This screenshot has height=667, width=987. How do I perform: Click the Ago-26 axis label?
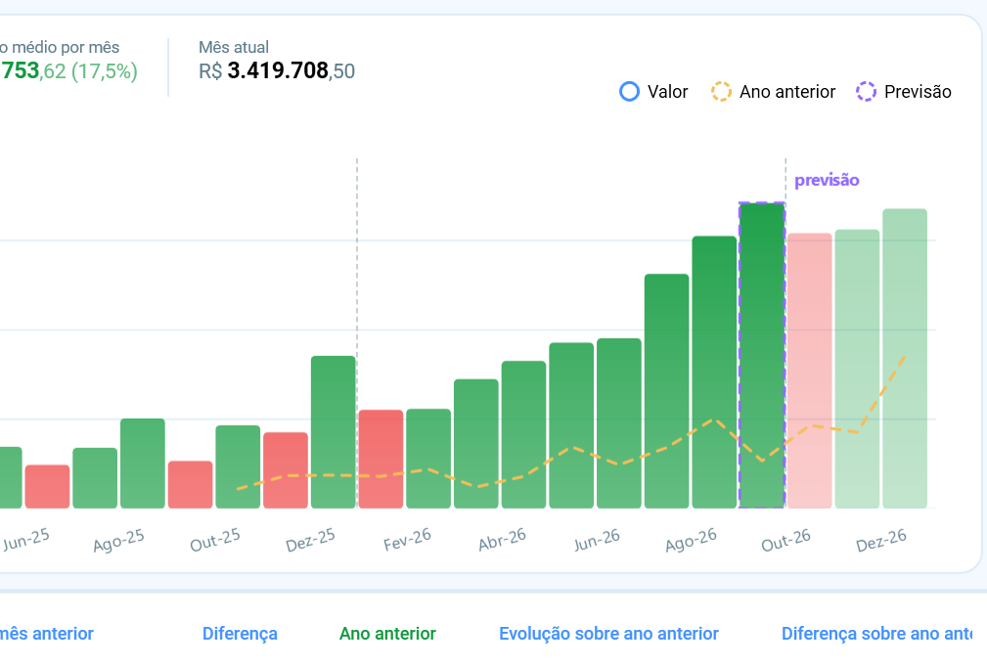click(x=692, y=540)
